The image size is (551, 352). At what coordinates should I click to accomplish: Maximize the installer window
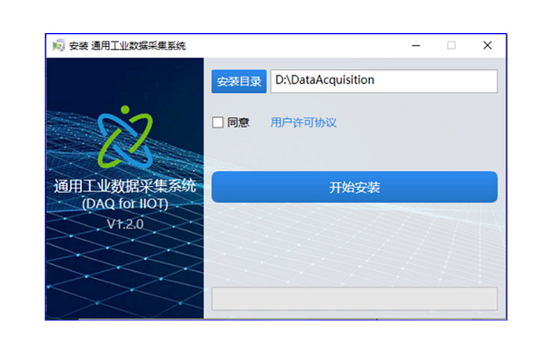pos(452,46)
